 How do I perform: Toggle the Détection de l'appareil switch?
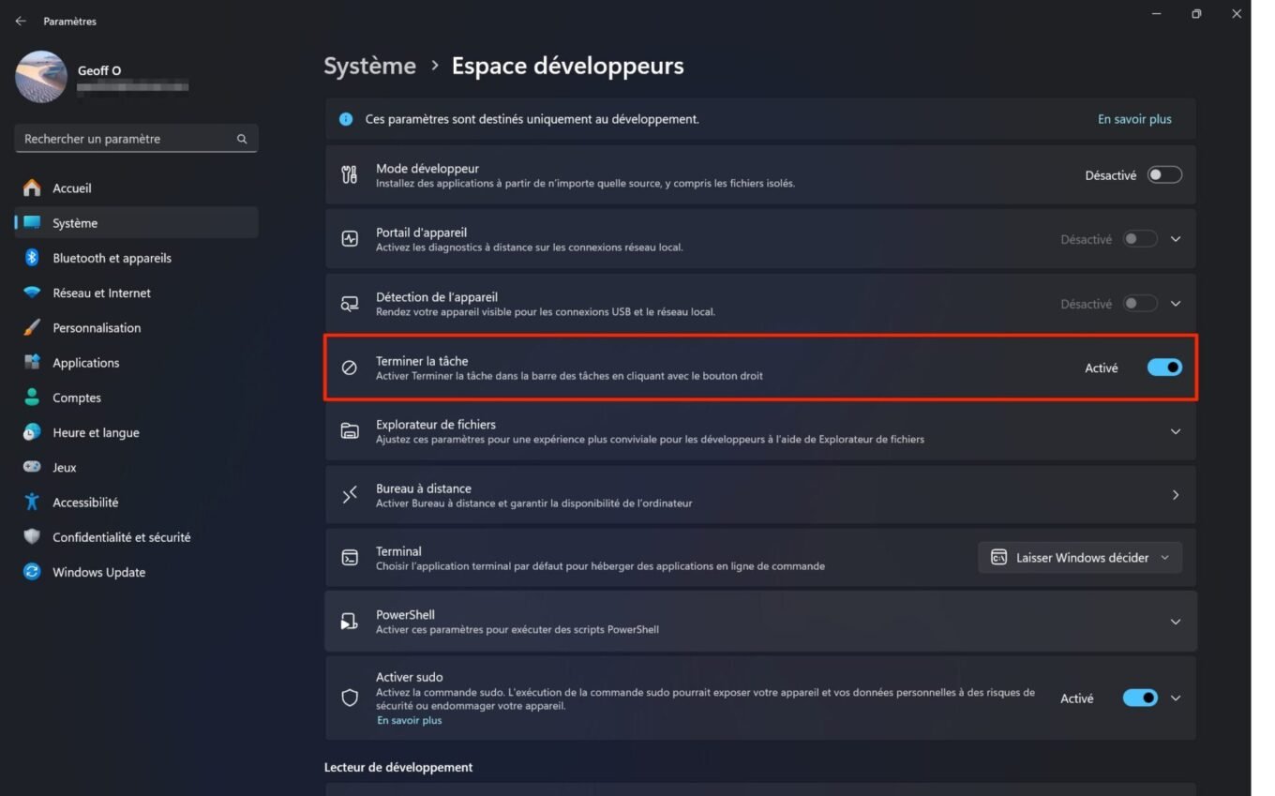coord(1140,304)
